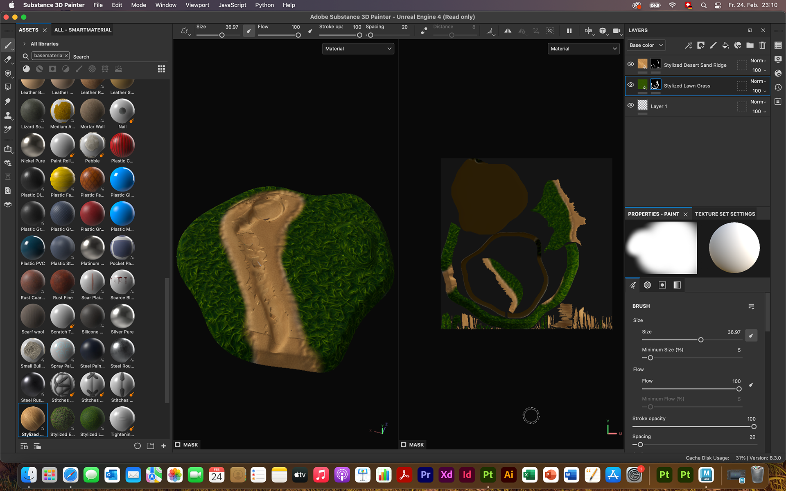Viewport: 786px width, 491px height.
Task: Hide Layer 1 using its eye icon
Action: pos(630,105)
